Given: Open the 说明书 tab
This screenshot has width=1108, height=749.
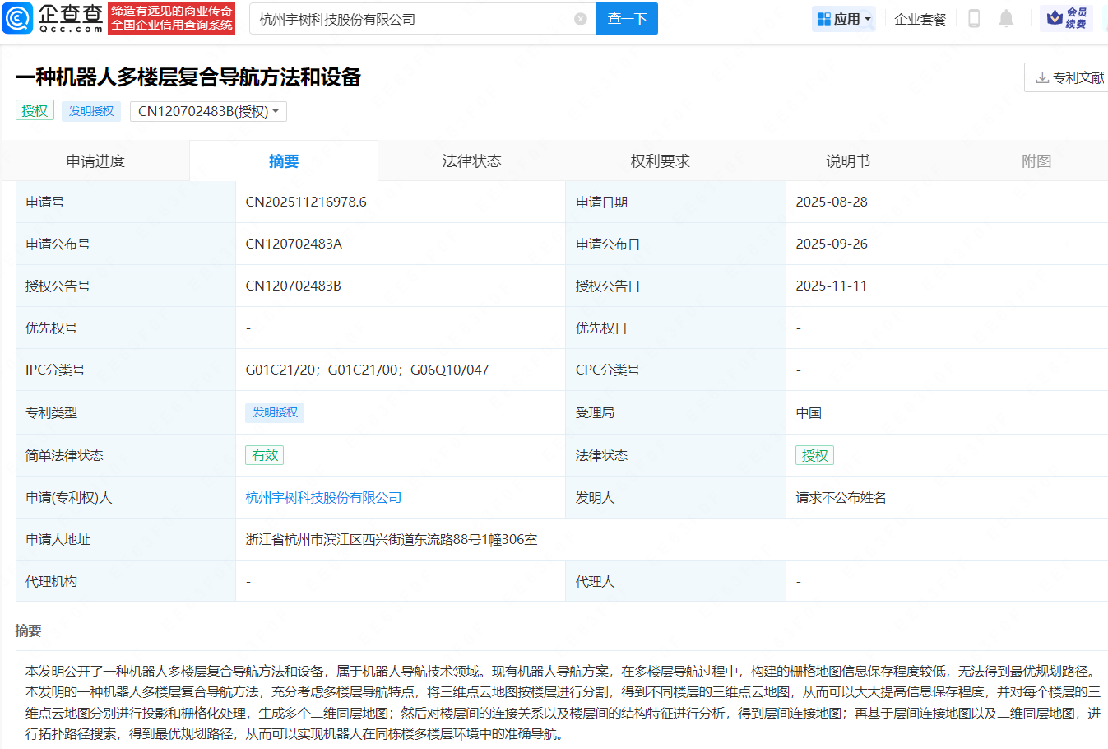Looking at the screenshot, I should click(848, 161).
